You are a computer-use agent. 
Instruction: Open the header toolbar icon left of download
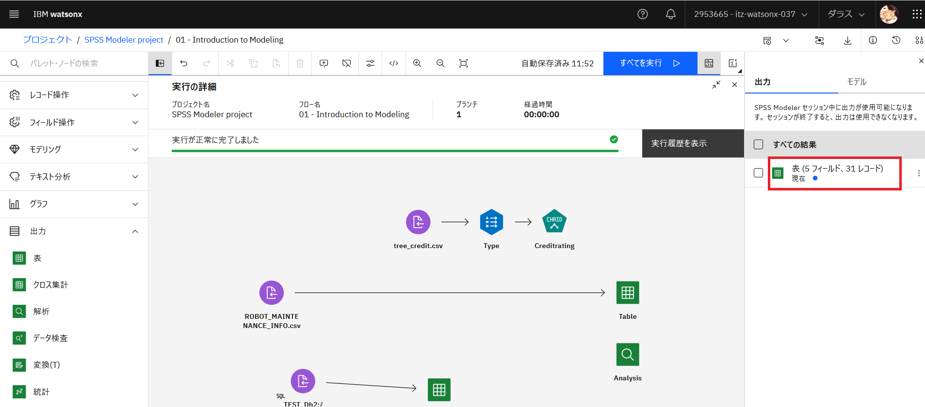coord(820,40)
